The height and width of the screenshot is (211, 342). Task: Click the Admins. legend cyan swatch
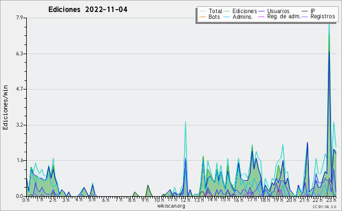point(227,17)
